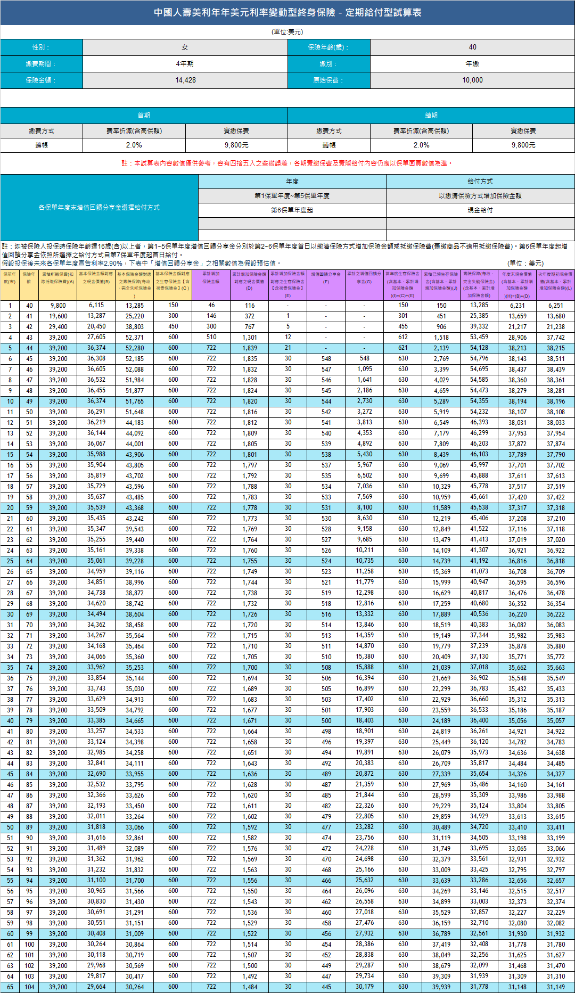Click 轉帳 under the 首期 section
The image size is (575, 993).
42,145
